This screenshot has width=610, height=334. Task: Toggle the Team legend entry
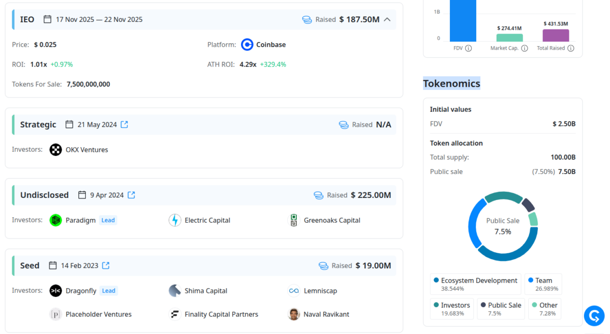click(543, 284)
